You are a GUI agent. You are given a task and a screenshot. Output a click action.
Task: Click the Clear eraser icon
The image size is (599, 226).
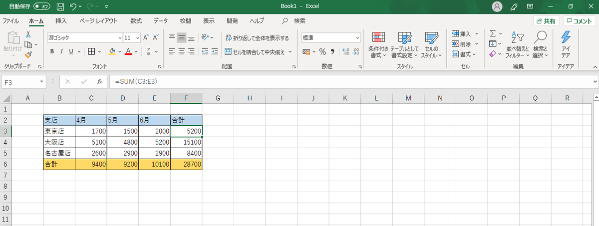click(493, 54)
